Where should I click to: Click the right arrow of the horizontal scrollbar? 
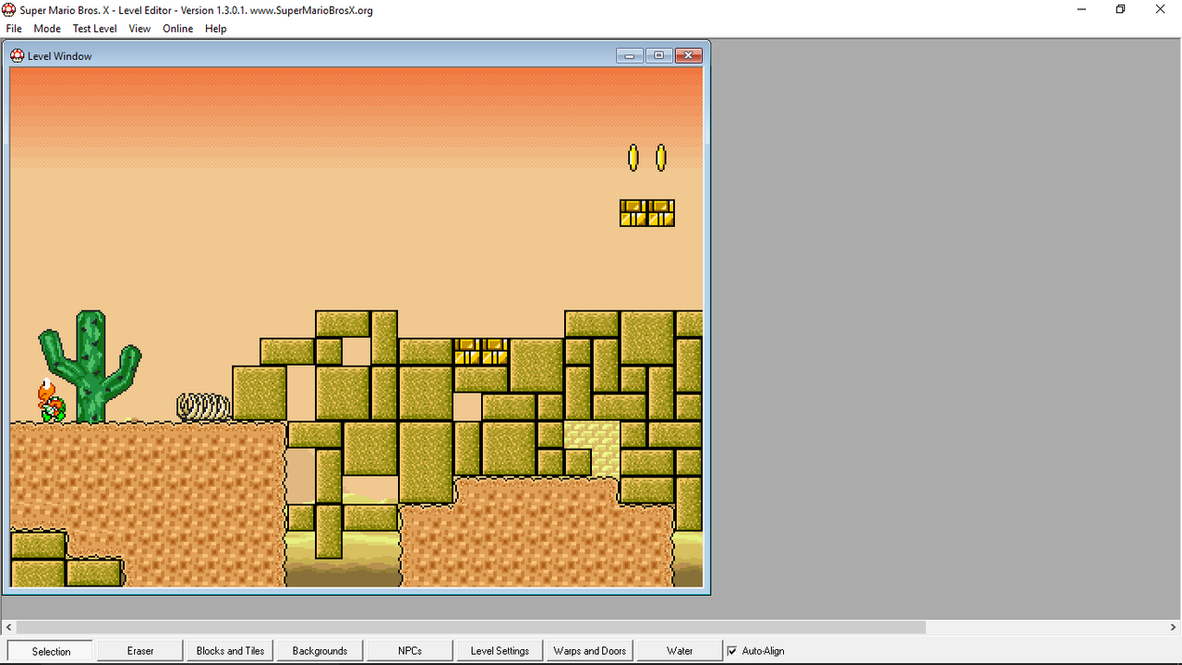coord(1173,627)
